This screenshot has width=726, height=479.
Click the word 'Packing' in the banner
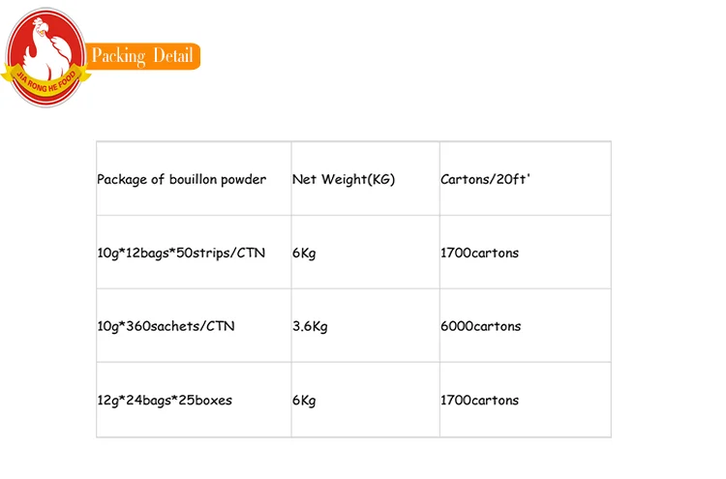click(x=117, y=56)
